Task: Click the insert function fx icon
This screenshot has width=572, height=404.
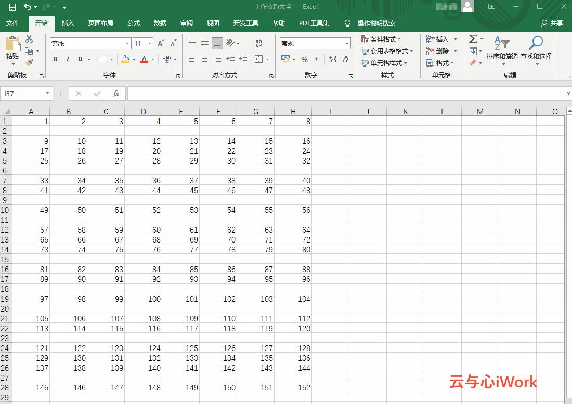Action: coord(116,93)
